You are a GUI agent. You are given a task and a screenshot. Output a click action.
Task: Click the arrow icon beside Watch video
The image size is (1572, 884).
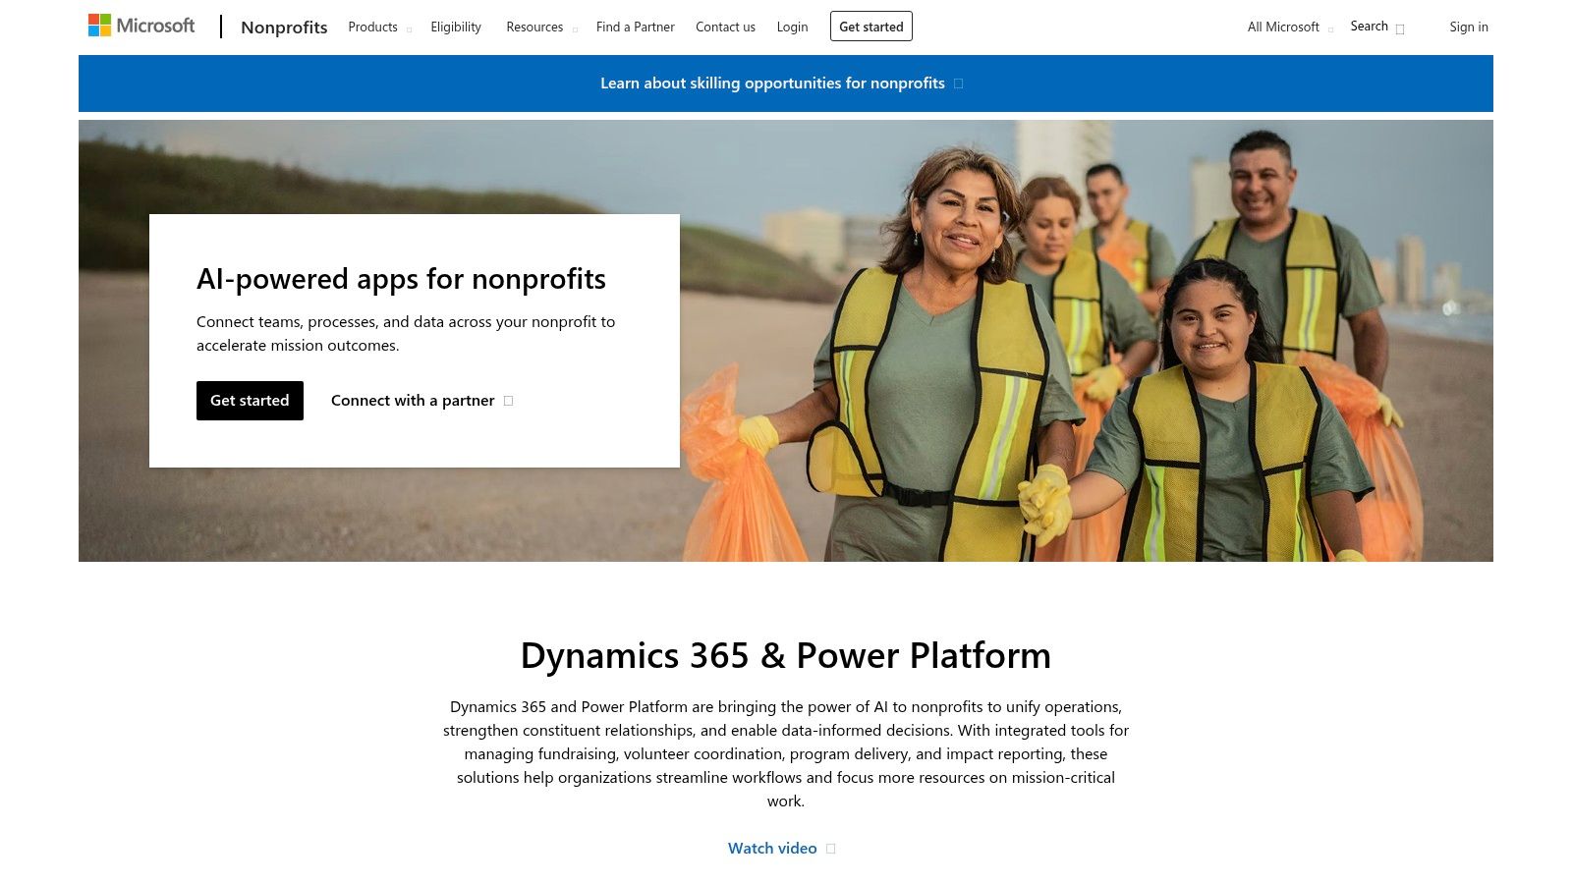click(x=830, y=848)
